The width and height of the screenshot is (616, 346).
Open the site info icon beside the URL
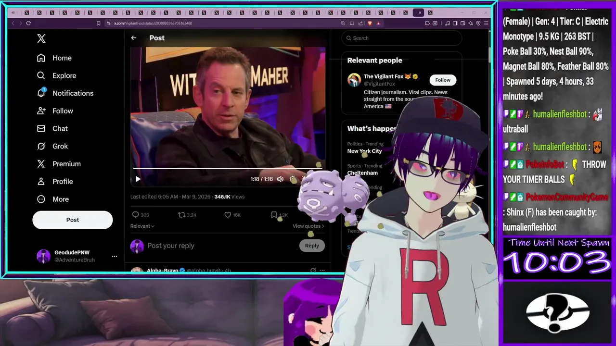pos(109,23)
